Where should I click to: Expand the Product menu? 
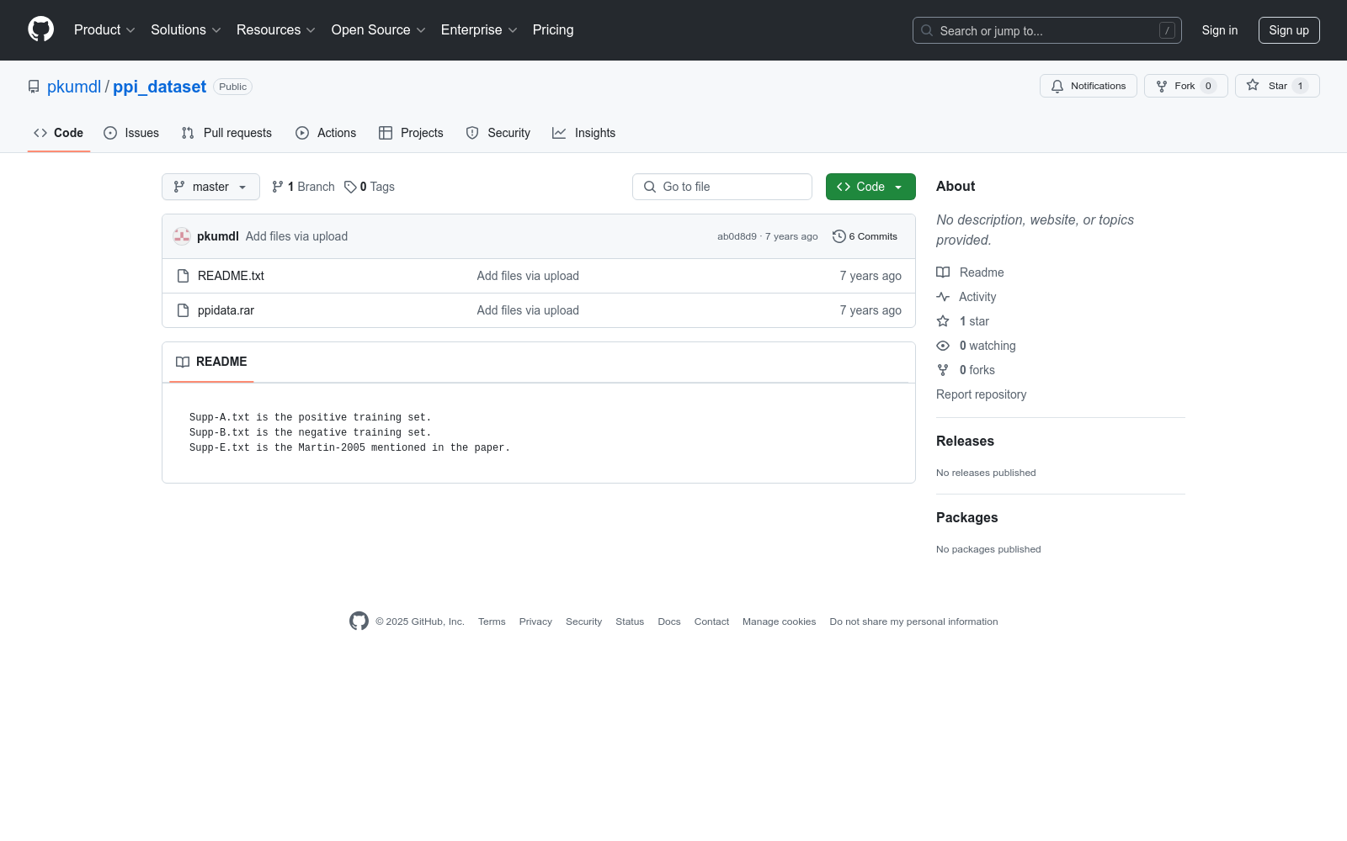pyautogui.click(x=104, y=30)
